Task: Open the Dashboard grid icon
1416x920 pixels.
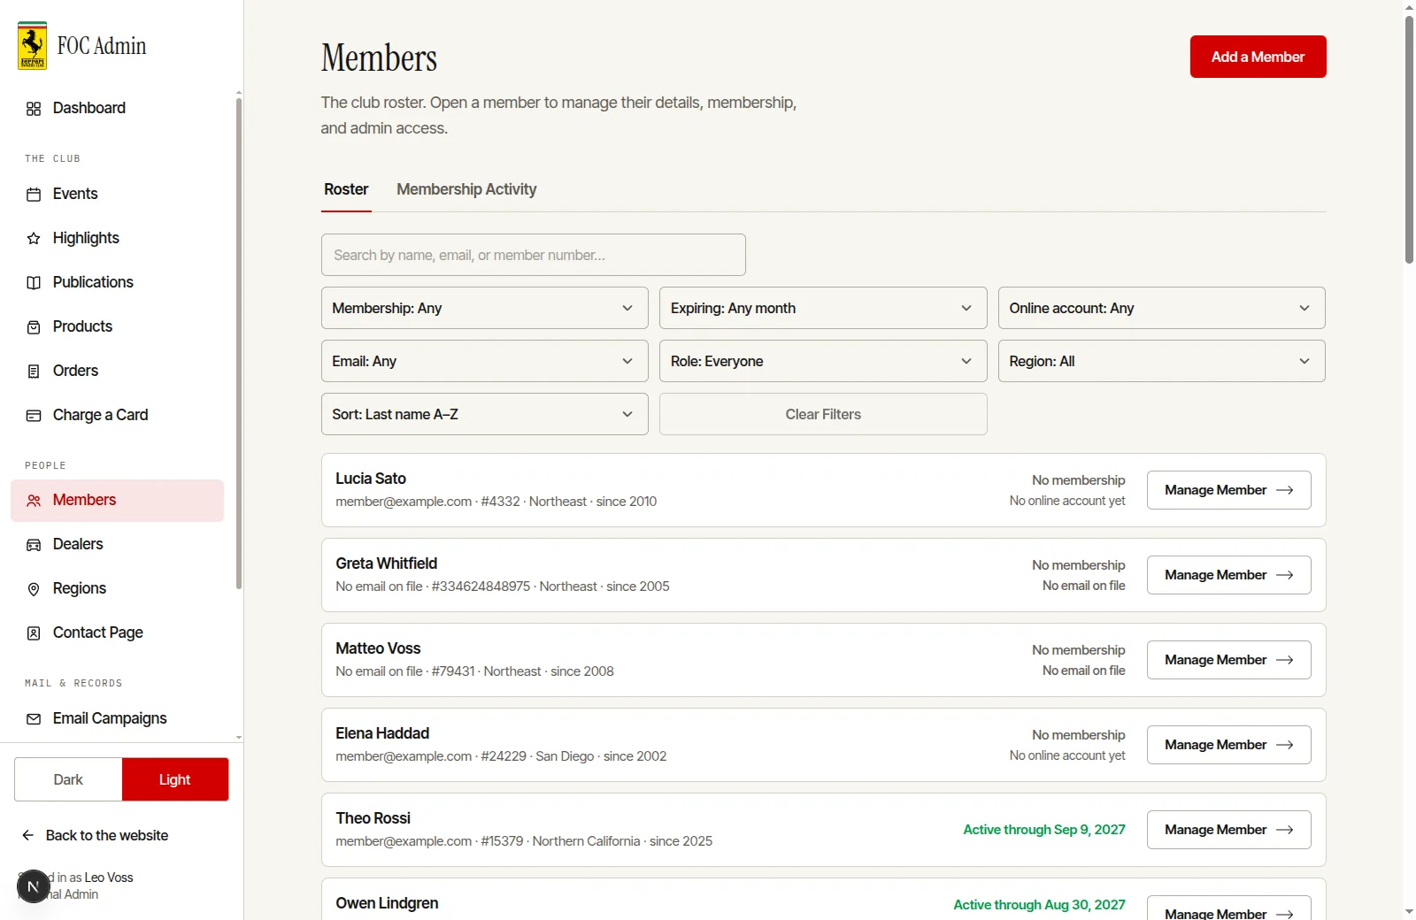Action: 34,109
